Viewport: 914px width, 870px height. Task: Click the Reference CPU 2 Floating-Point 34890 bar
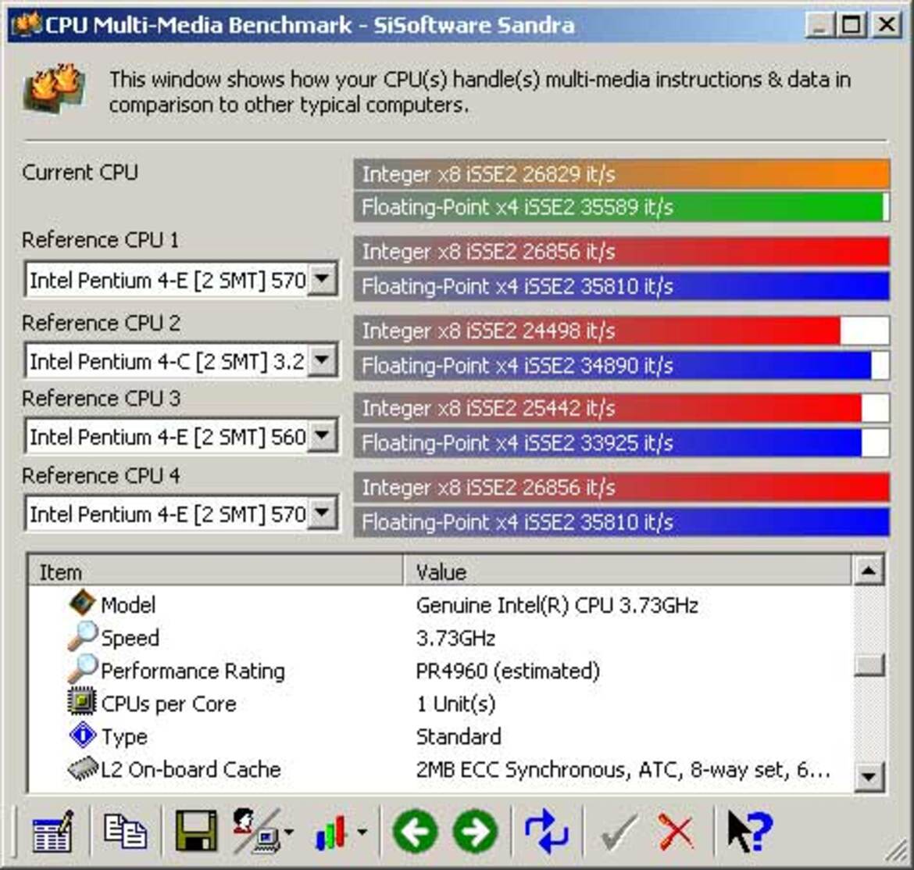coord(621,366)
